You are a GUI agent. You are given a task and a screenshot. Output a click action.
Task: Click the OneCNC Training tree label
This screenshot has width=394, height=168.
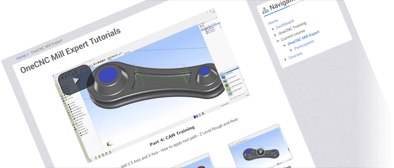(x=292, y=28)
